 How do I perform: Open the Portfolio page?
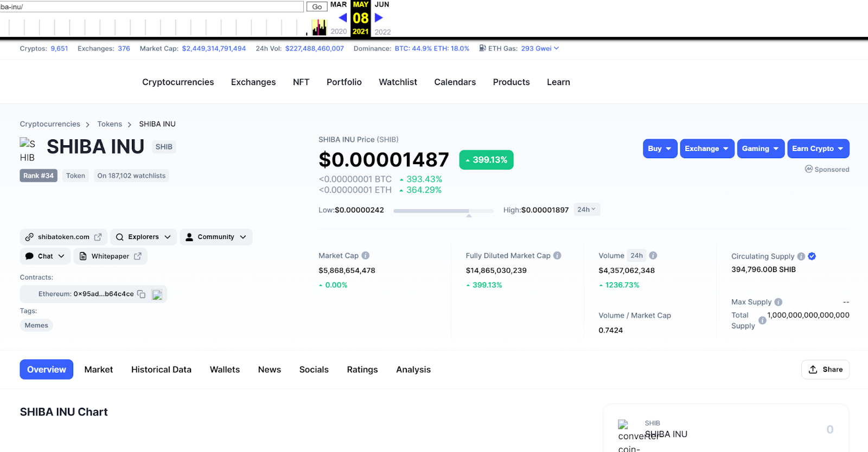tap(344, 82)
